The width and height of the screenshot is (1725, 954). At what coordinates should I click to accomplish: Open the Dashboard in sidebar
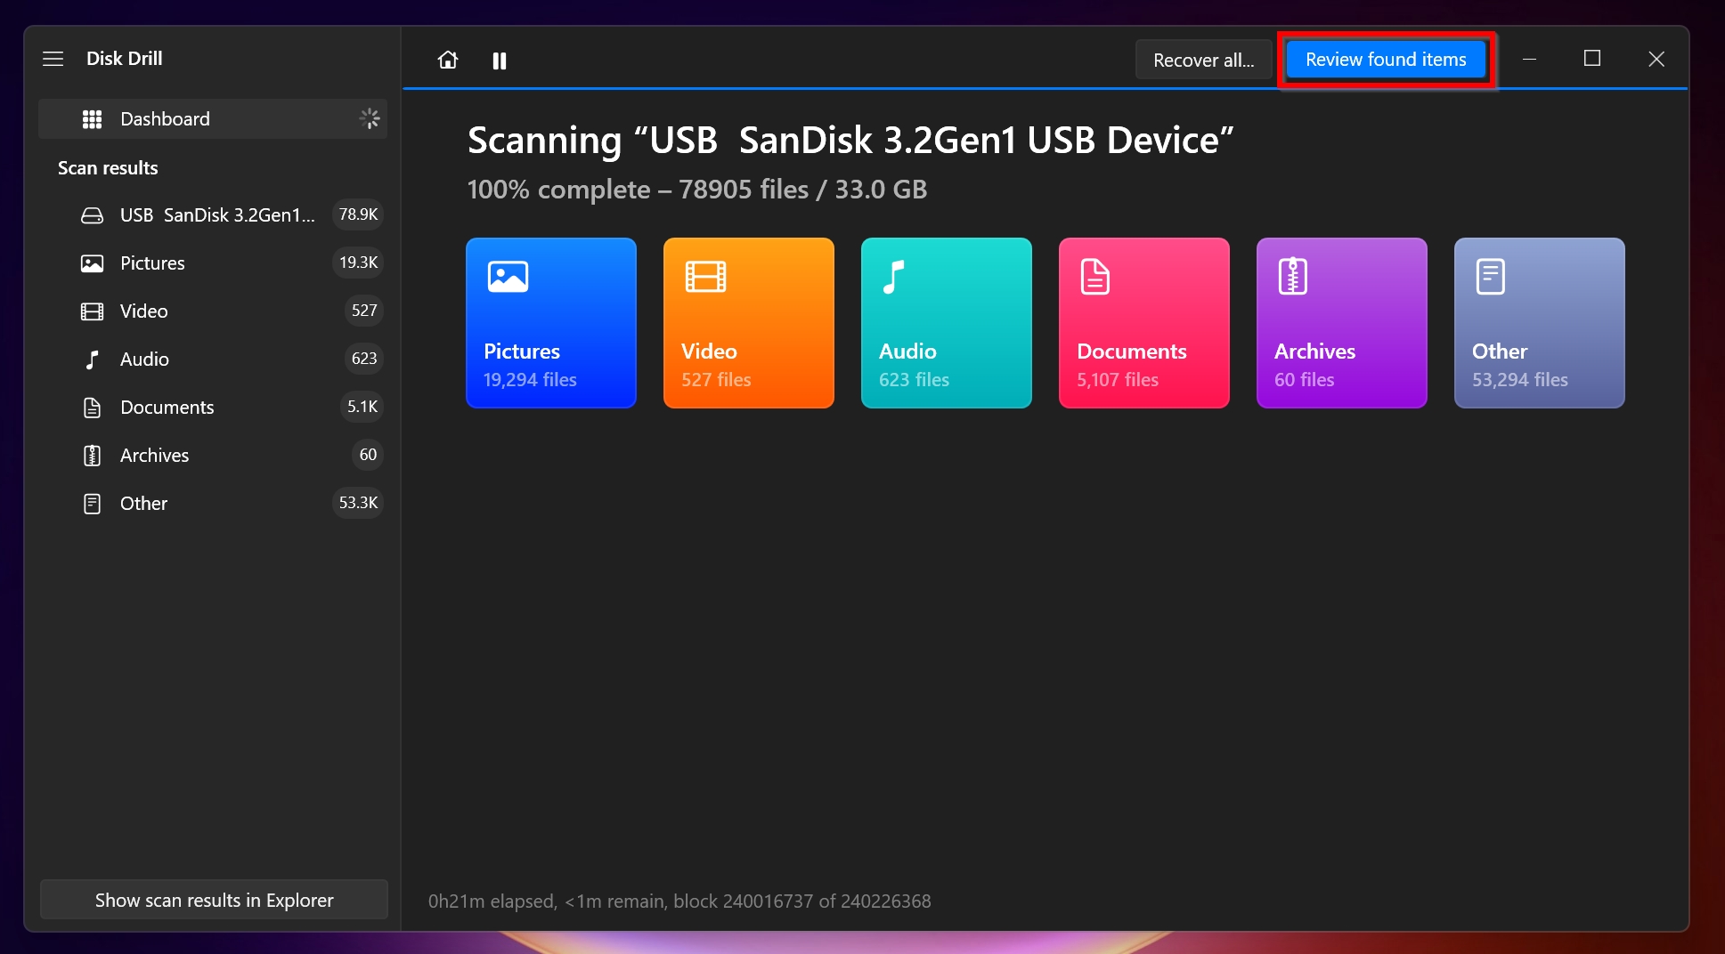point(213,118)
